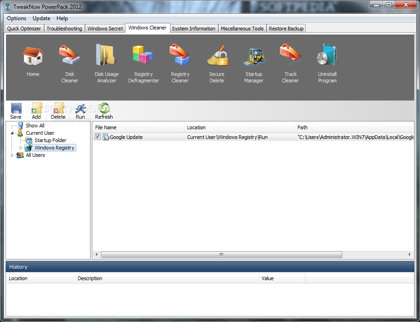Screen dimensions: 420x322
Task: Switch to Quick Optimizer tab
Action: point(24,29)
